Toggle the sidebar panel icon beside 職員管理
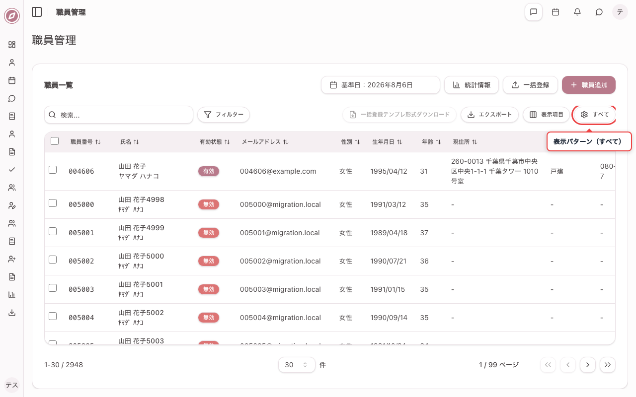This screenshot has width=636, height=397. 37,12
